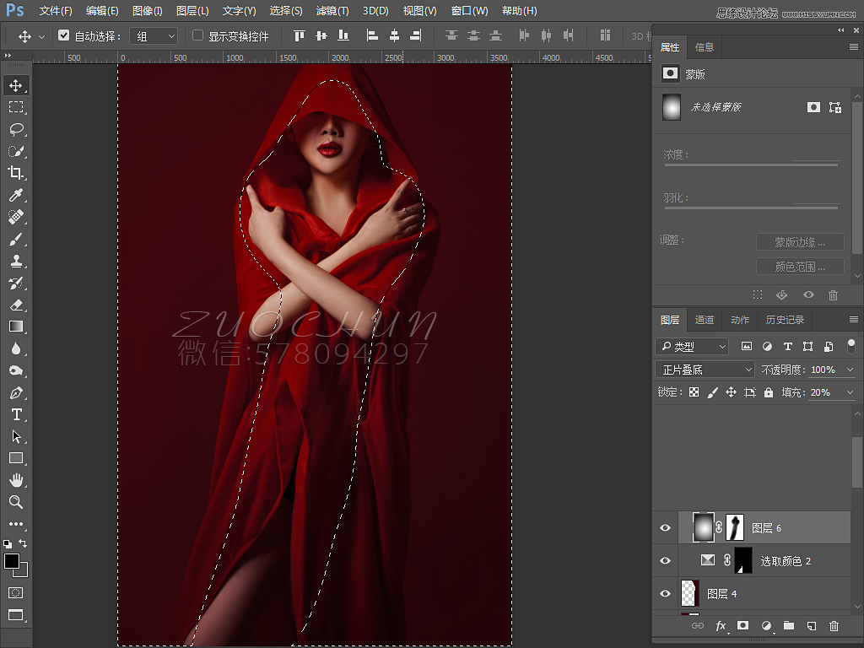The height and width of the screenshot is (648, 864).
Task: Click the 蒙版边缘 button
Action: tap(800, 242)
